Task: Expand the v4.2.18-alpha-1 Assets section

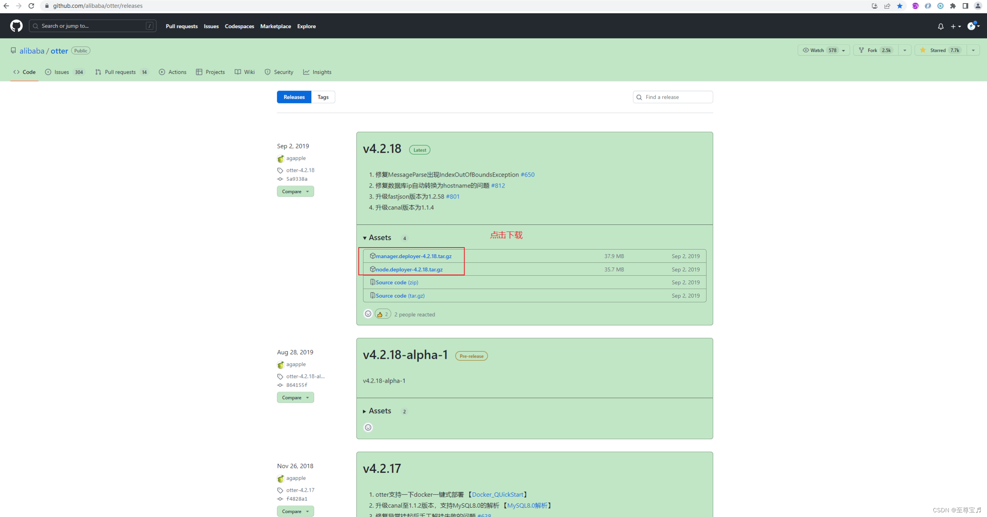Action: (378, 411)
